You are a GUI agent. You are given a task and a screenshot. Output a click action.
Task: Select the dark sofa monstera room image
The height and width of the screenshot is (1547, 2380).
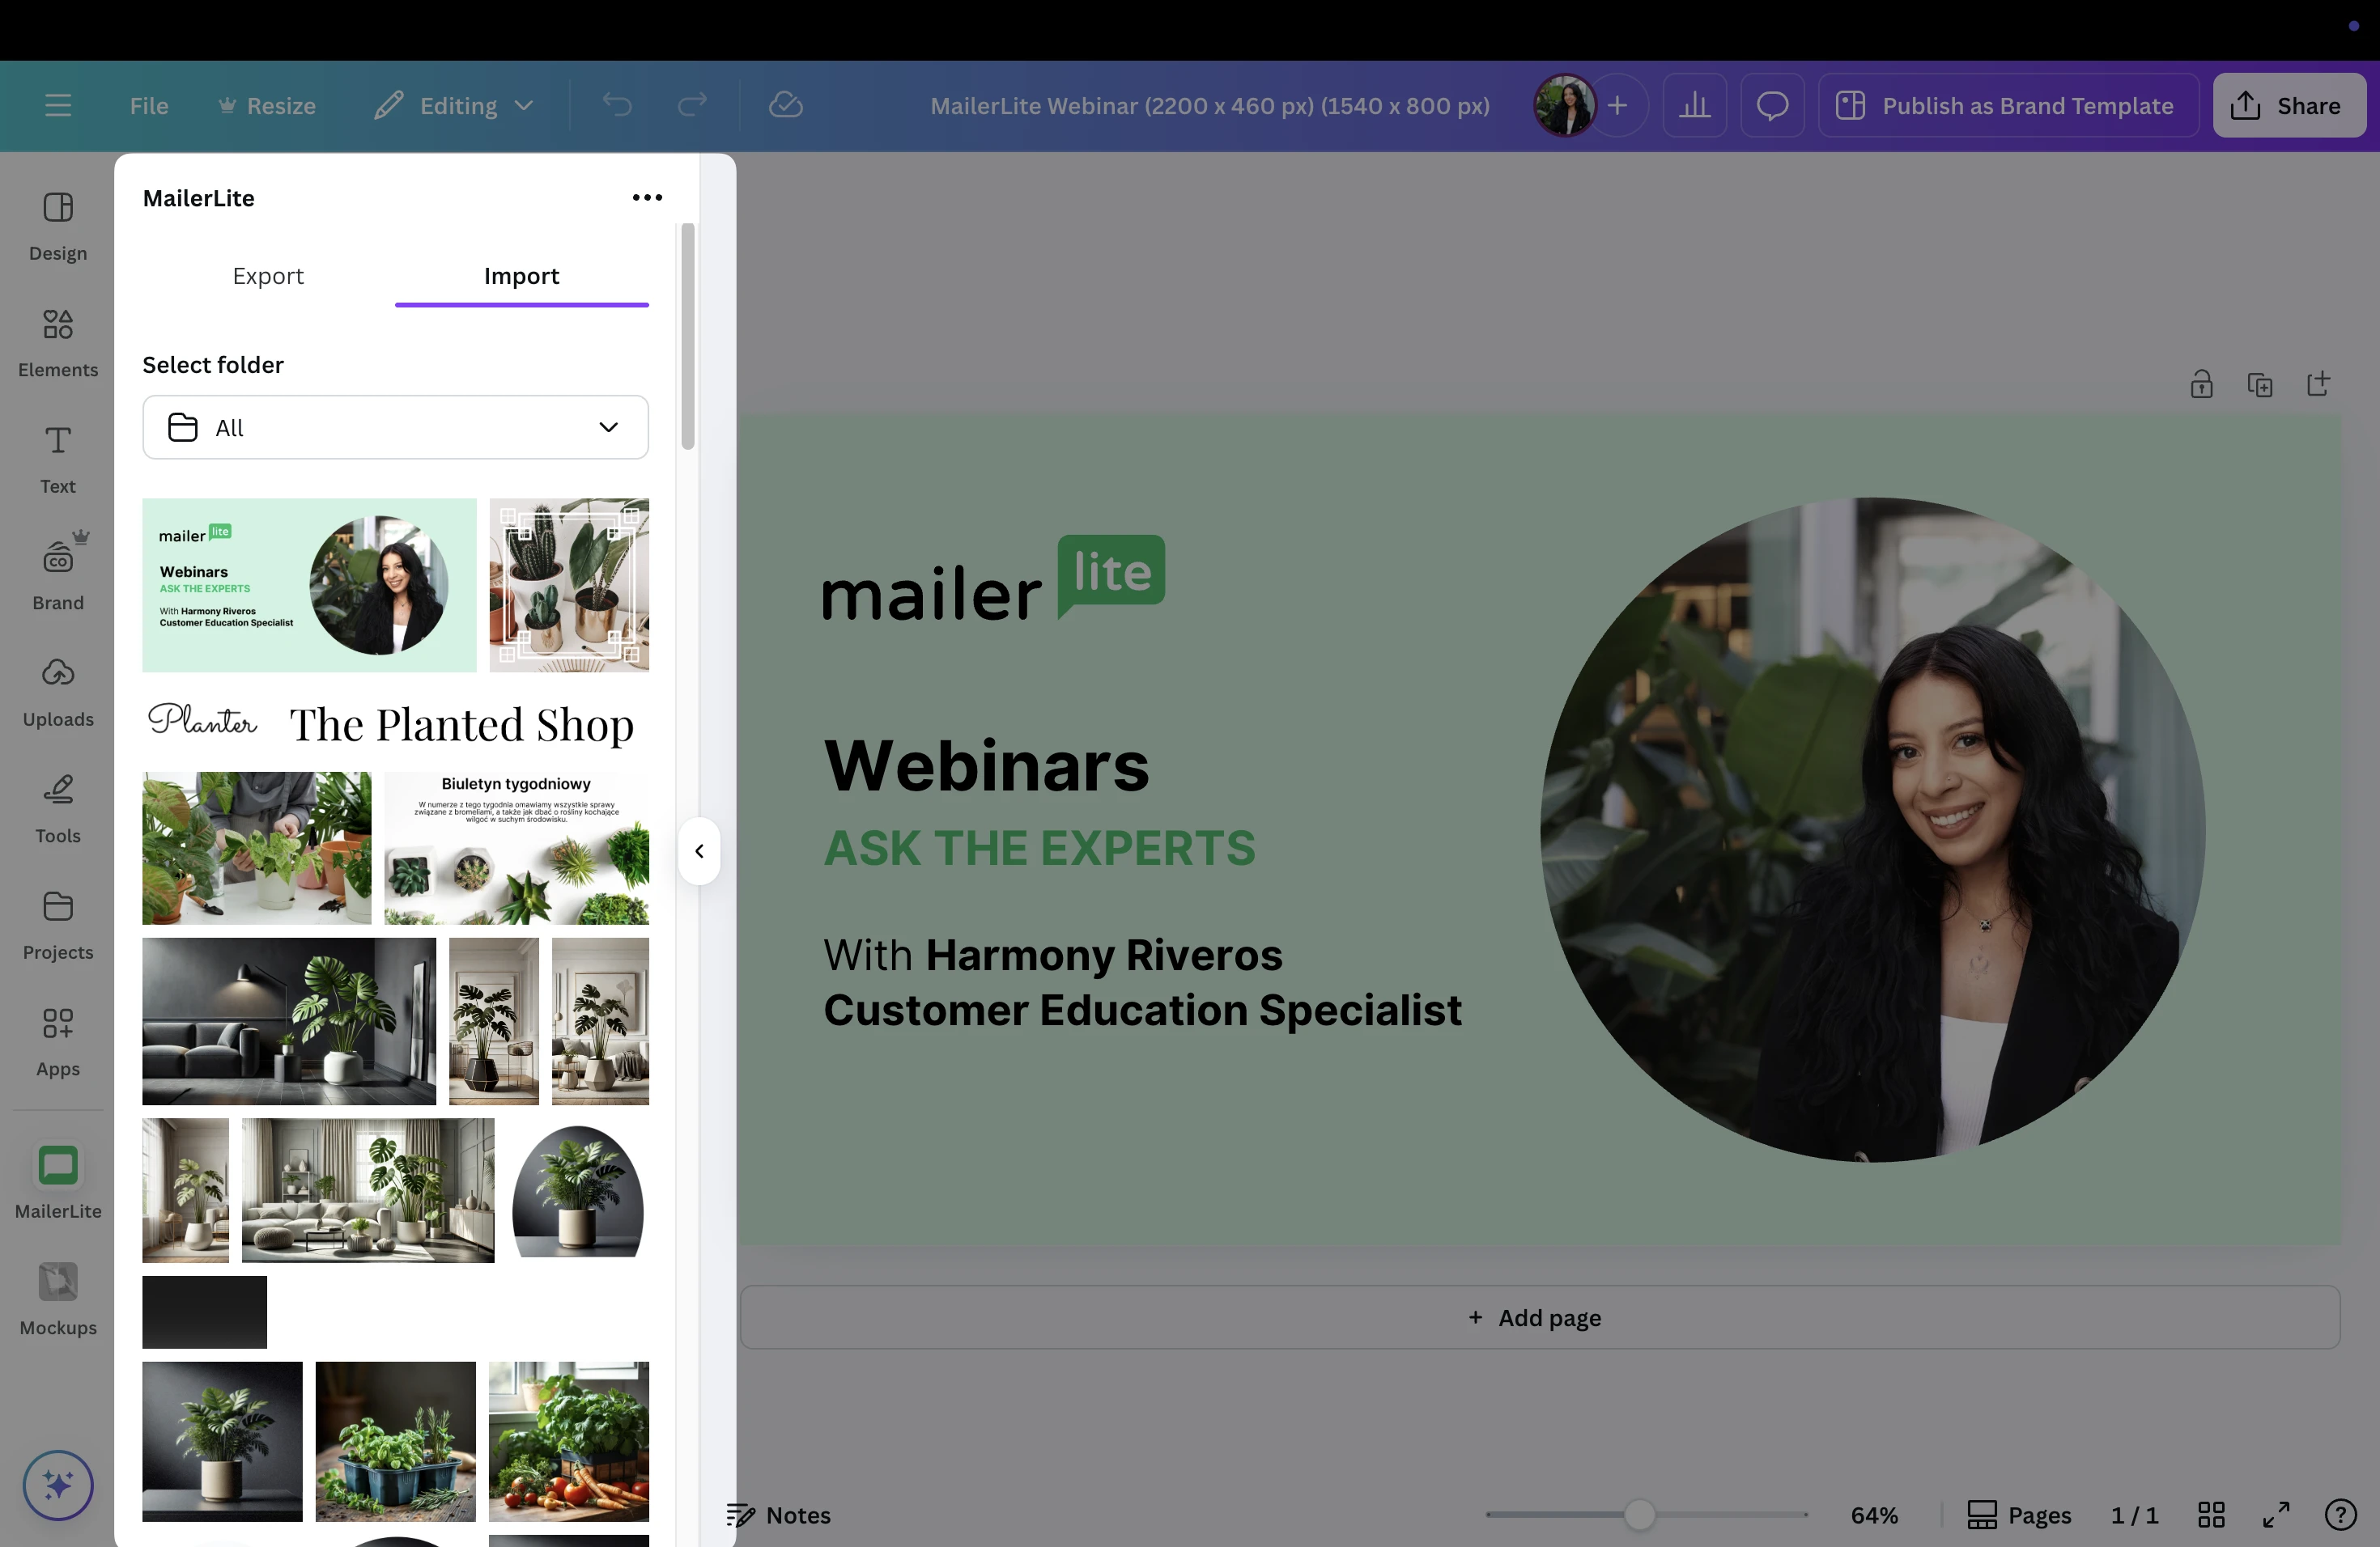coord(289,1021)
